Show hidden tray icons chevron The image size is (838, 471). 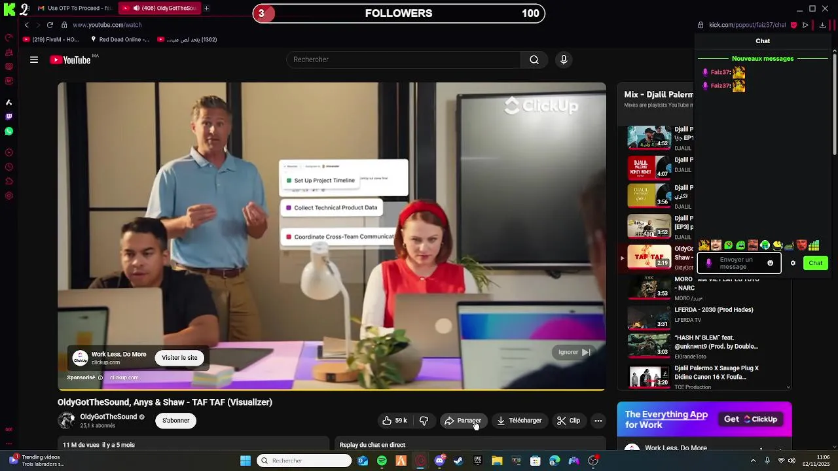click(x=753, y=461)
